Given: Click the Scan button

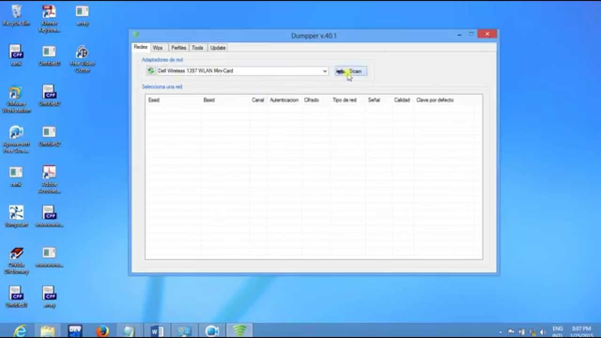Looking at the screenshot, I should coord(350,71).
